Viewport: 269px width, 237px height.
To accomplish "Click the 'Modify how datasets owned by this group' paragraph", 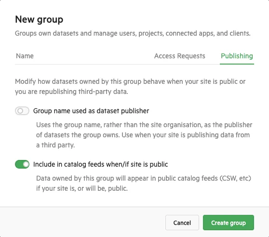I will click(130, 86).
